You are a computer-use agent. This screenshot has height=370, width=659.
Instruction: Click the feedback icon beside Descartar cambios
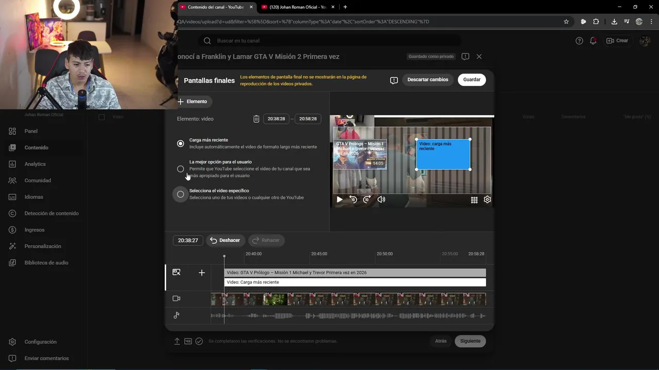click(394, 80)
